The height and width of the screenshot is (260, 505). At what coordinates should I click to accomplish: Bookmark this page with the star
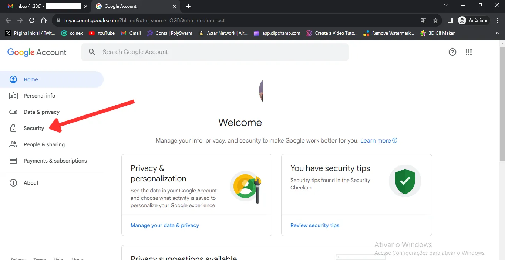pyautogui.click(x=435, y=20)
